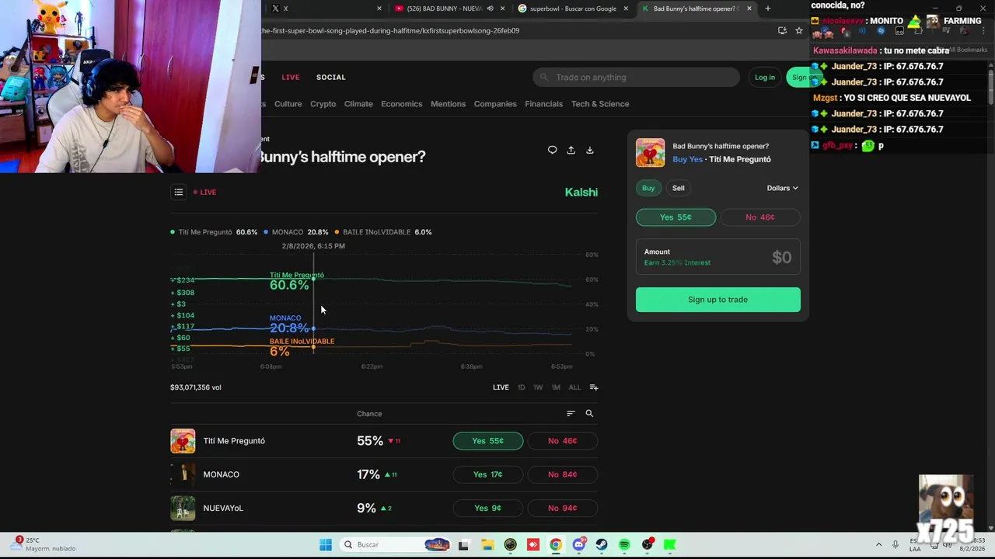Click BAILE INoLVIDABLE chart legend entry
Screen dimensions: 995x559
[x=382, y=232]
